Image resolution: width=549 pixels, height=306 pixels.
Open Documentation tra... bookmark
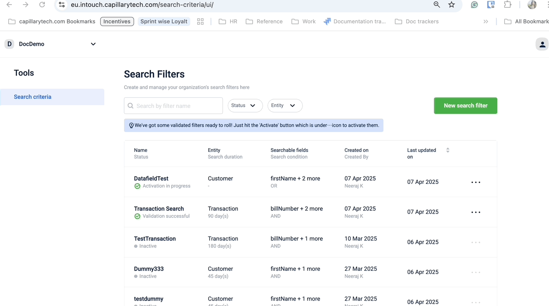[x=355, y=21]
